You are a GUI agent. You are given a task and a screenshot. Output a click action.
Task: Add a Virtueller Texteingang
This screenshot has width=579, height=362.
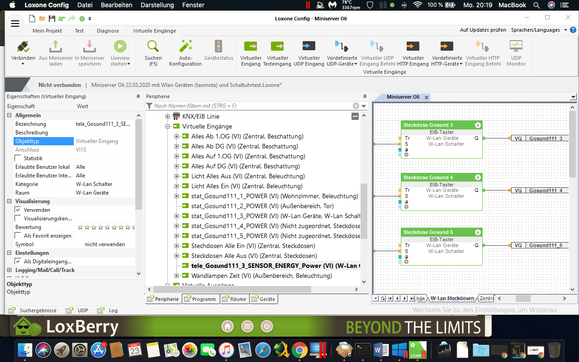tap(277, 47)
